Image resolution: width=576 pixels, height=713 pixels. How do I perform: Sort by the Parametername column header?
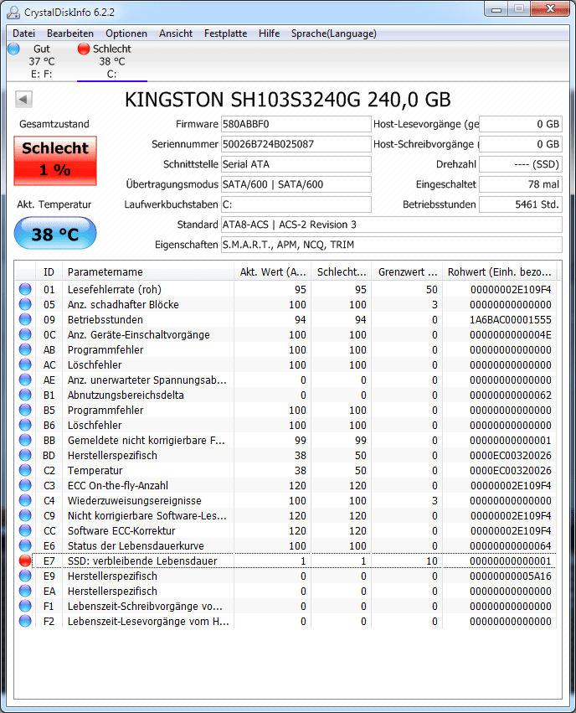pos(147,272)
